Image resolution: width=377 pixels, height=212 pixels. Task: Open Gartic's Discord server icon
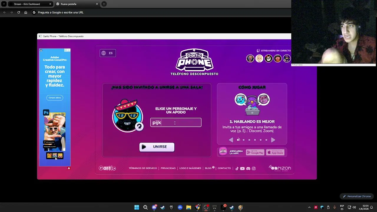248,168
